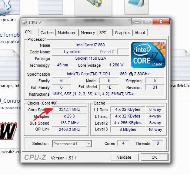Select the SPD tab
The width and height of the screenshot is (190, 175).
coord(105,33)
